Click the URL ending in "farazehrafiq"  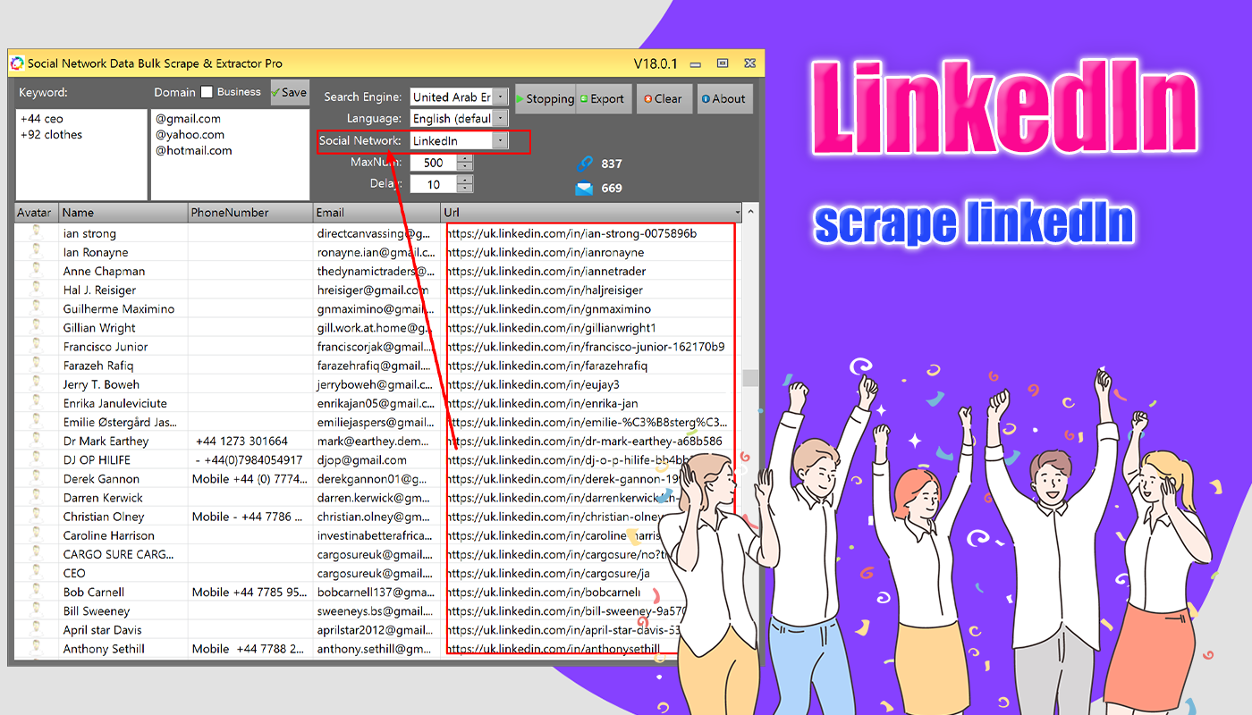[546, 365]
